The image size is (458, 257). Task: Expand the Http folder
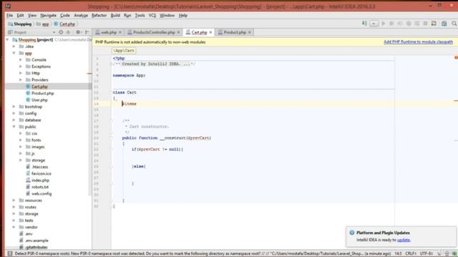pyautogui.click(x=21, y=73)
